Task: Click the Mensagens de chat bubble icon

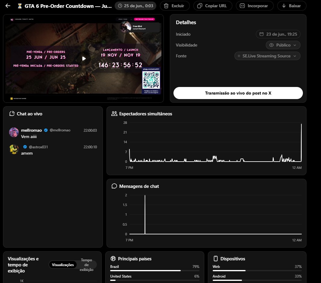Action: tap(114, 186)
